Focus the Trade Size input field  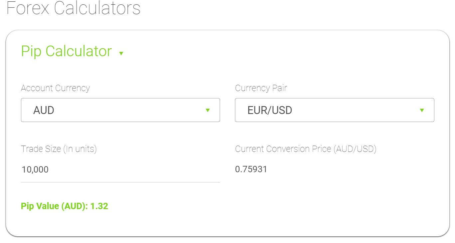(x=120, y=170)
